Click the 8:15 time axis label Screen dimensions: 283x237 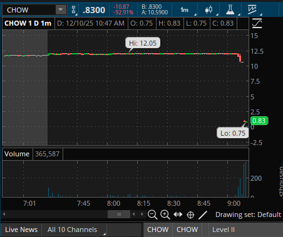(143, 203)
